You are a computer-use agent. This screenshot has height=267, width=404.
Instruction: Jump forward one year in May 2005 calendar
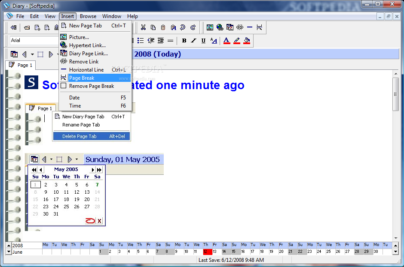(99, 170)
